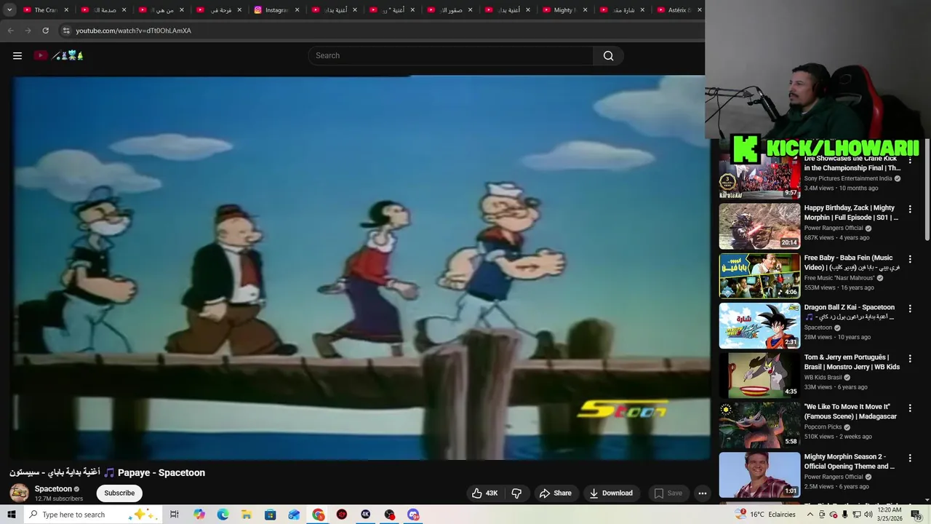Open File Explorer from the taskbar
Image resolution: width=931 pixels, height=524 pixels.
coord(247,515)
